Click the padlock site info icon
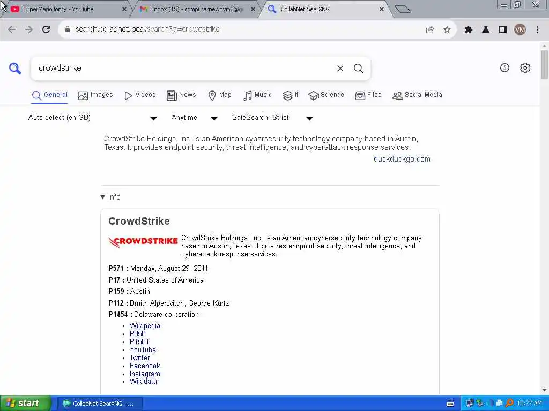 coord(68,29)
